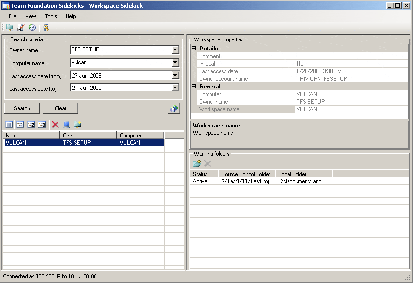The width and height of the screenshot is (413, 283).
Task: Select the Owner account name property row
Action: pos(303,79)
